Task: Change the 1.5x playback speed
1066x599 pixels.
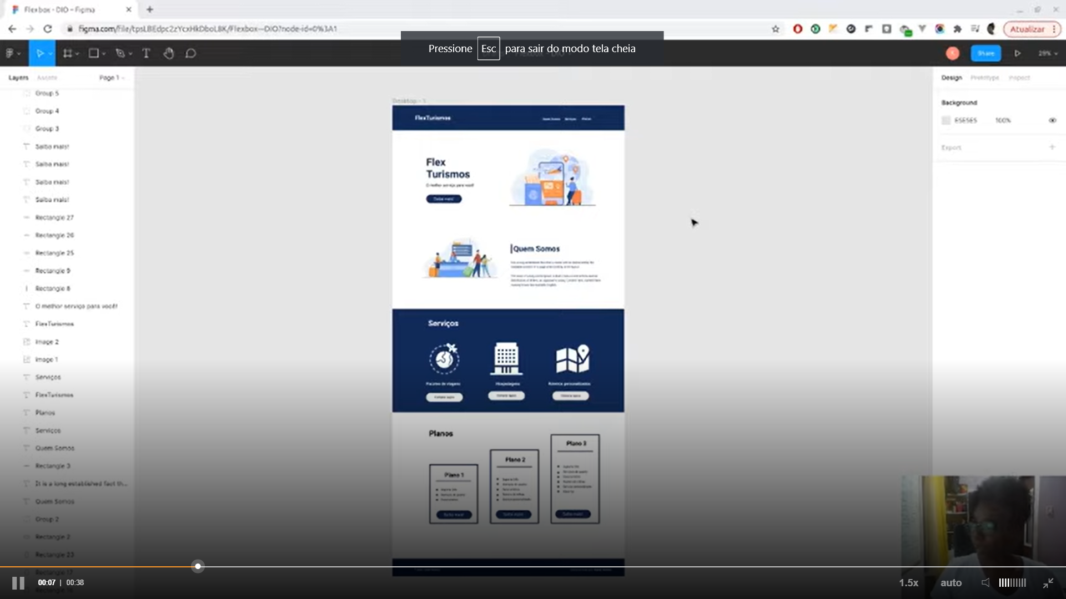Action: point(908,583)
